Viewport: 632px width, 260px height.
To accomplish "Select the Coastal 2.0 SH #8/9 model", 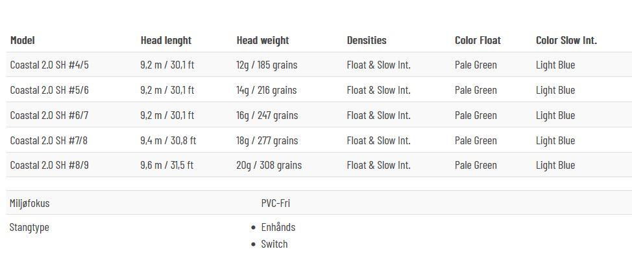I will [49, 165].
